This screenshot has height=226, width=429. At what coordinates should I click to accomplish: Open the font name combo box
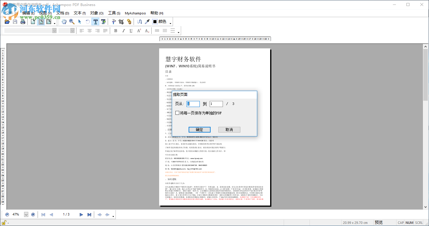coord(29,30)
